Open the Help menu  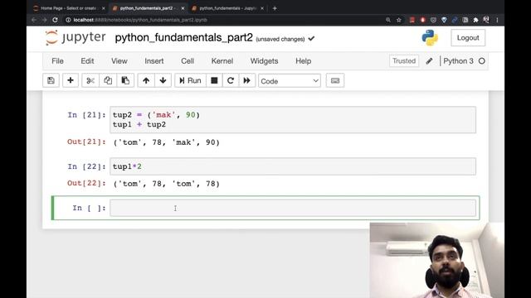pos(304,61)
